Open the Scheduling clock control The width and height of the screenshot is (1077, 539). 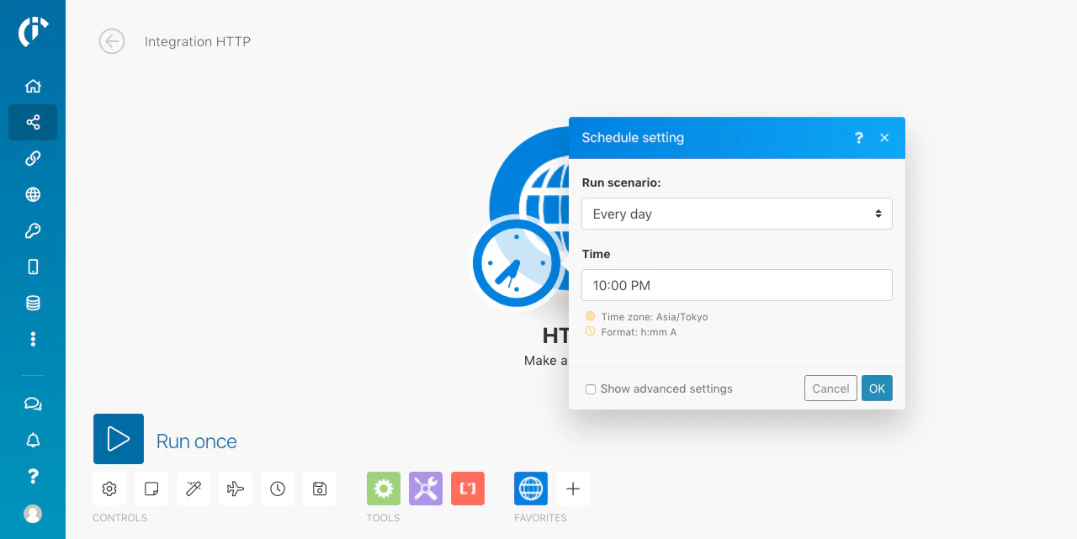278,489
